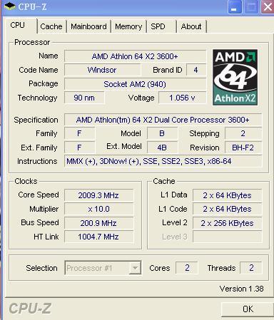
Task: Click the CPU-Z logo at the bottom
Action: click(x=30, y=309)
